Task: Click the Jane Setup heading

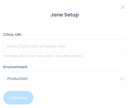Action: coord(65,15)
